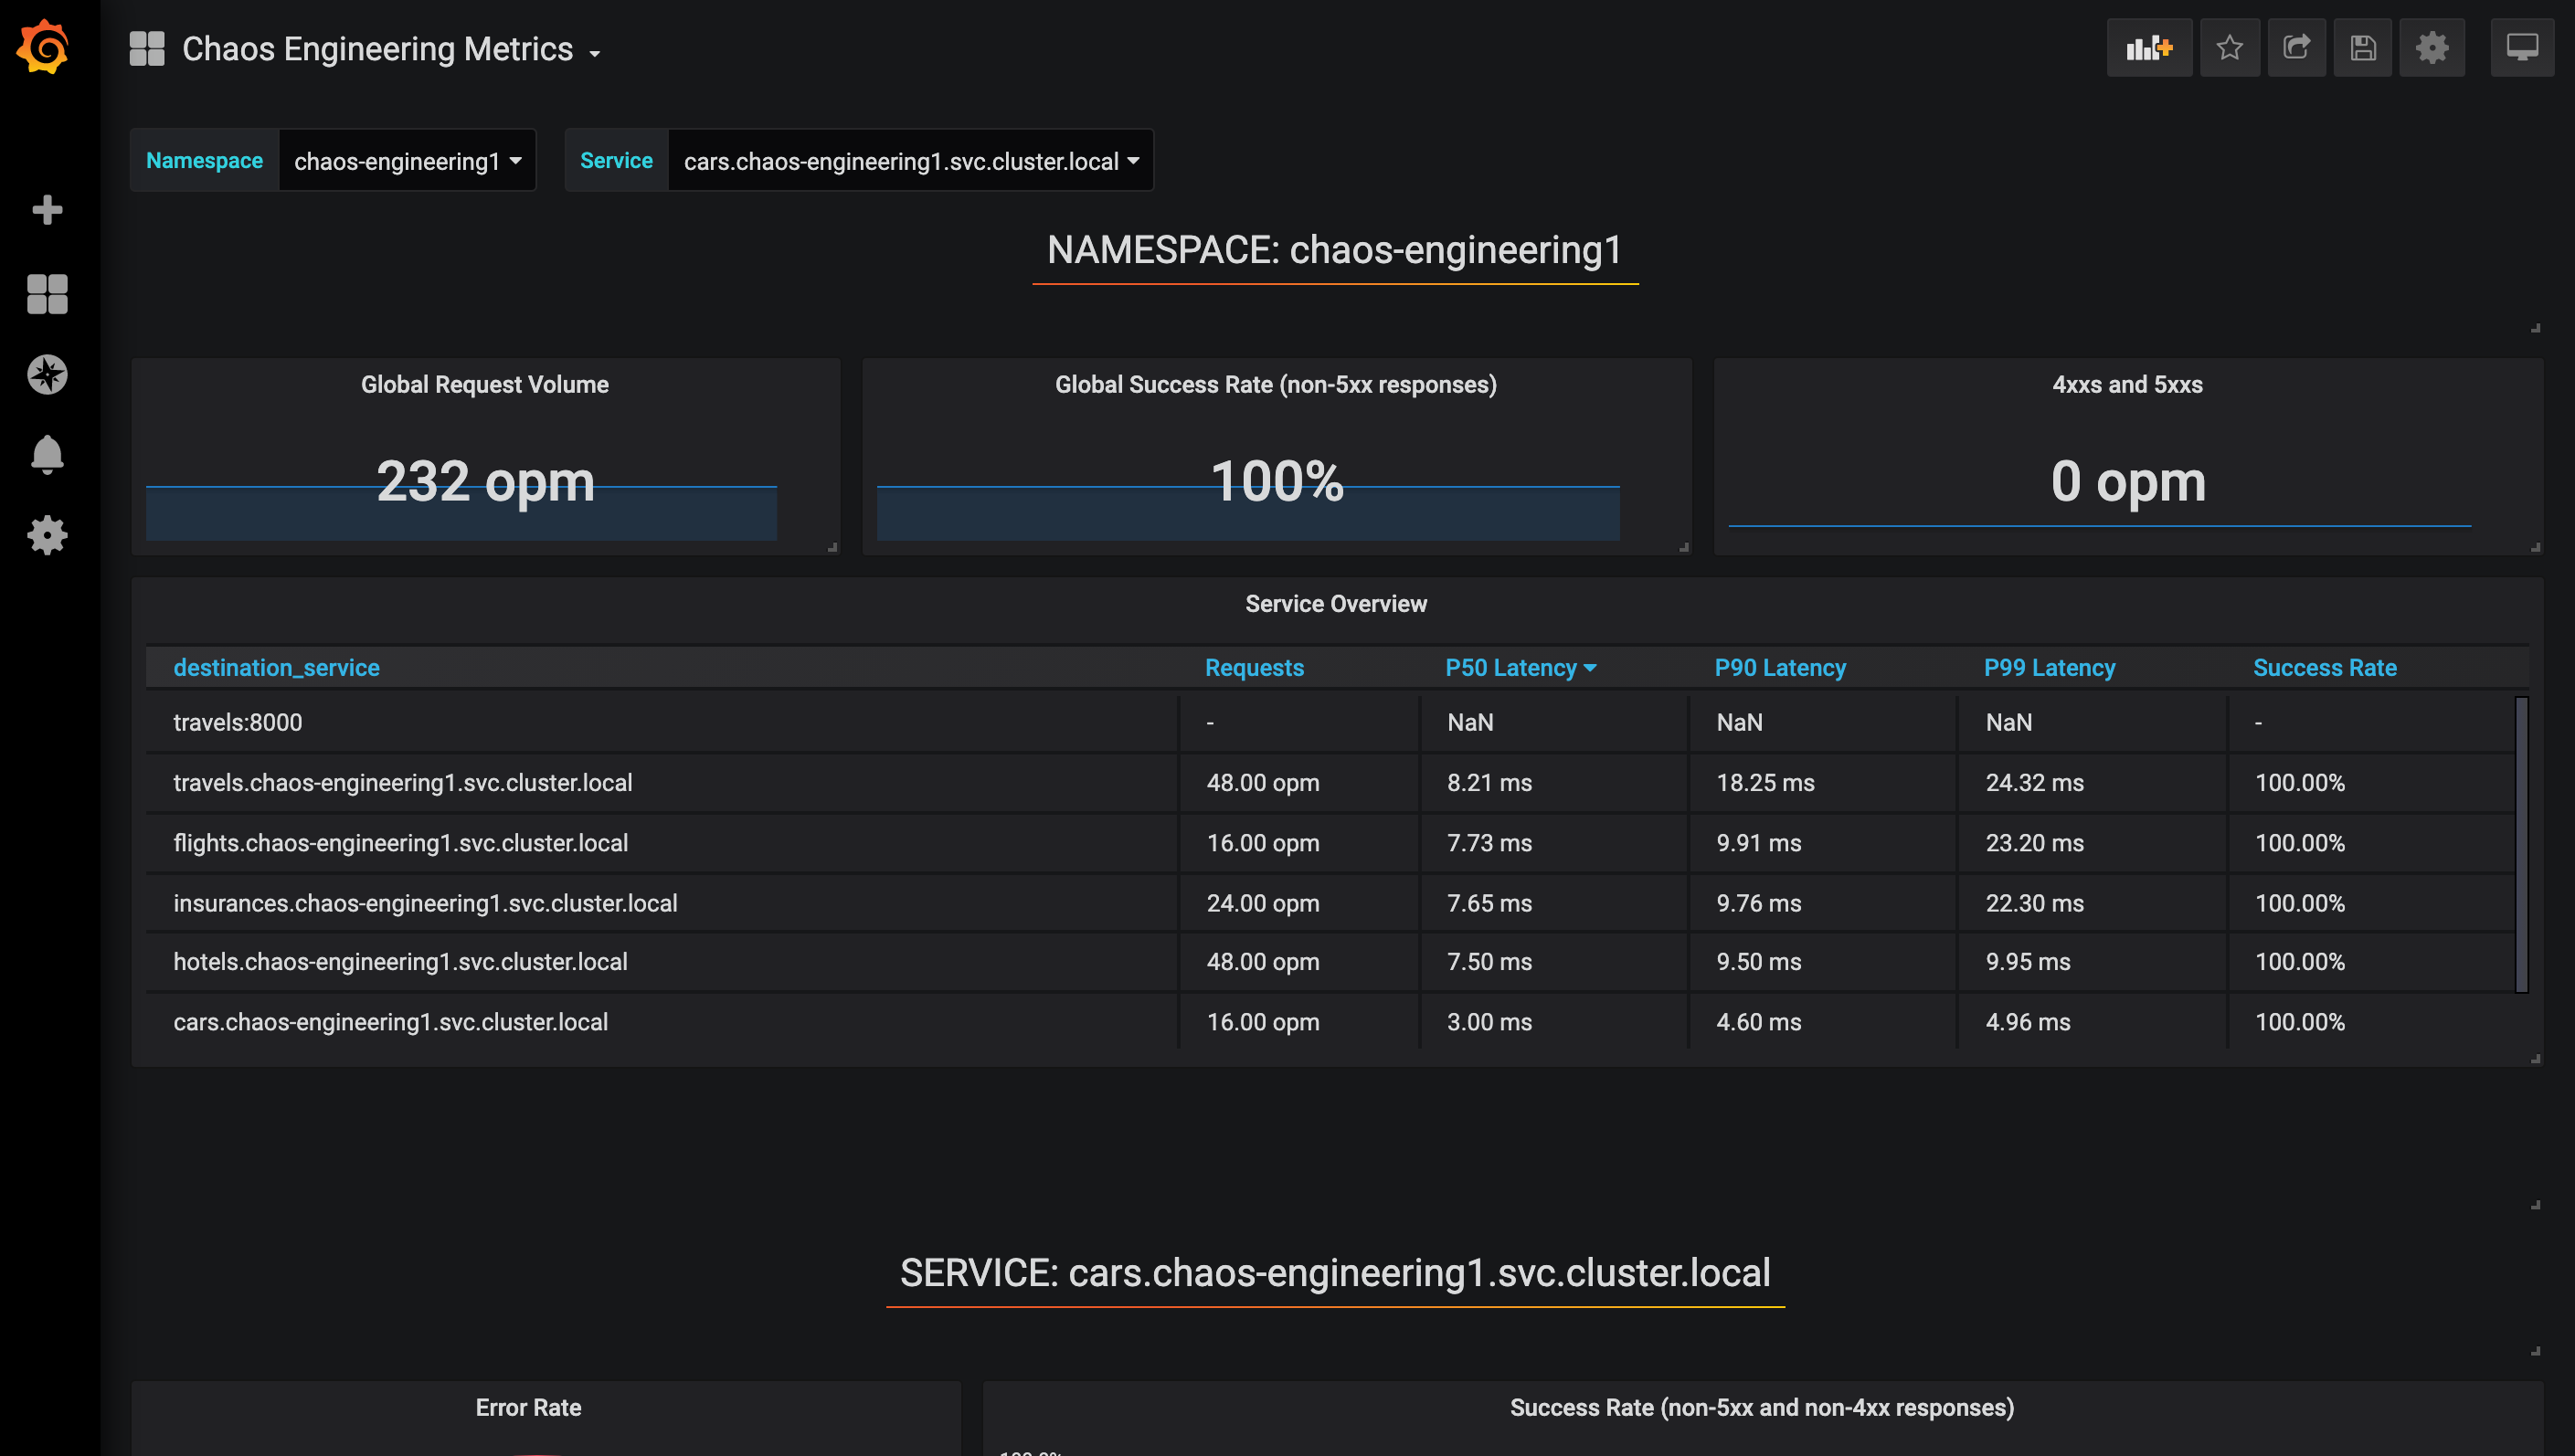The height and width of the screenshot is (1456, 2575).
Task: Open the Service cars dropdown selector
Action: [x=910, y=160]
